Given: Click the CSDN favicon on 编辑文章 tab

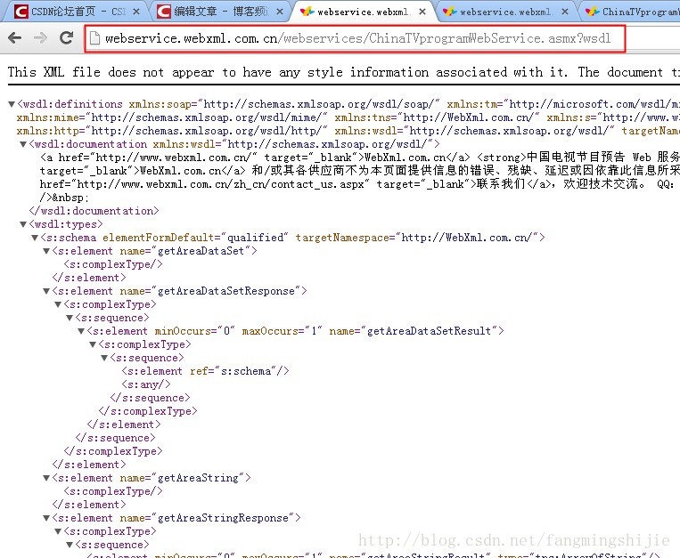Looking at the screenshot, I should [x=163, y=12].
